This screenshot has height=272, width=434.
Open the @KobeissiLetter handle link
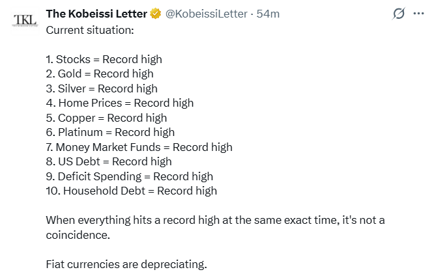[209, 14]
